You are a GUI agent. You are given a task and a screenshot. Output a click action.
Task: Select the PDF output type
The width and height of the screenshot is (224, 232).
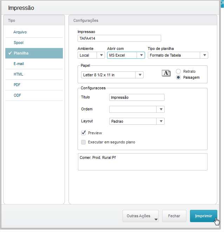(x=17, y=85)
